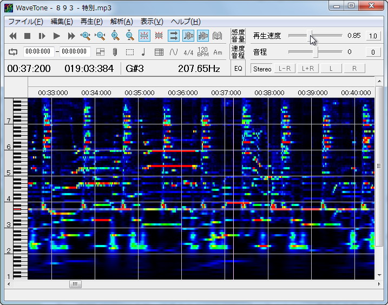Click the horizontal scrollbar right arrow

tap(379, 284)
